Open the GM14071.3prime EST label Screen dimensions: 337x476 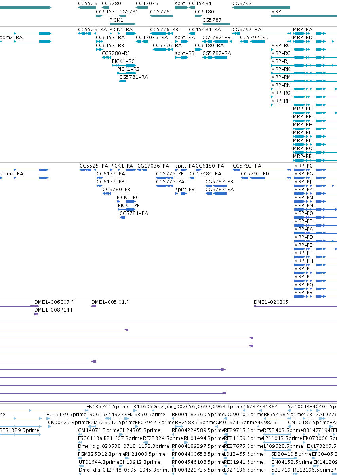pyautogui.click(x=99, y=430)
